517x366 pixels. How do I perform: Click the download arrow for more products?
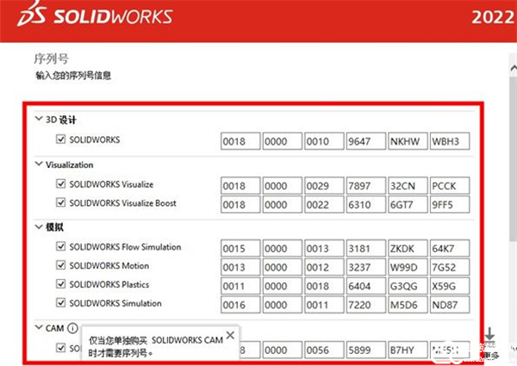click(489, 334)
